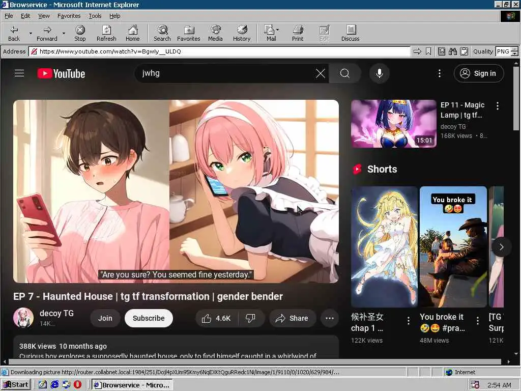Viewport: 521px width, 391px height.
Task: Open the Edit menu
Action: (x=25, y=16)
